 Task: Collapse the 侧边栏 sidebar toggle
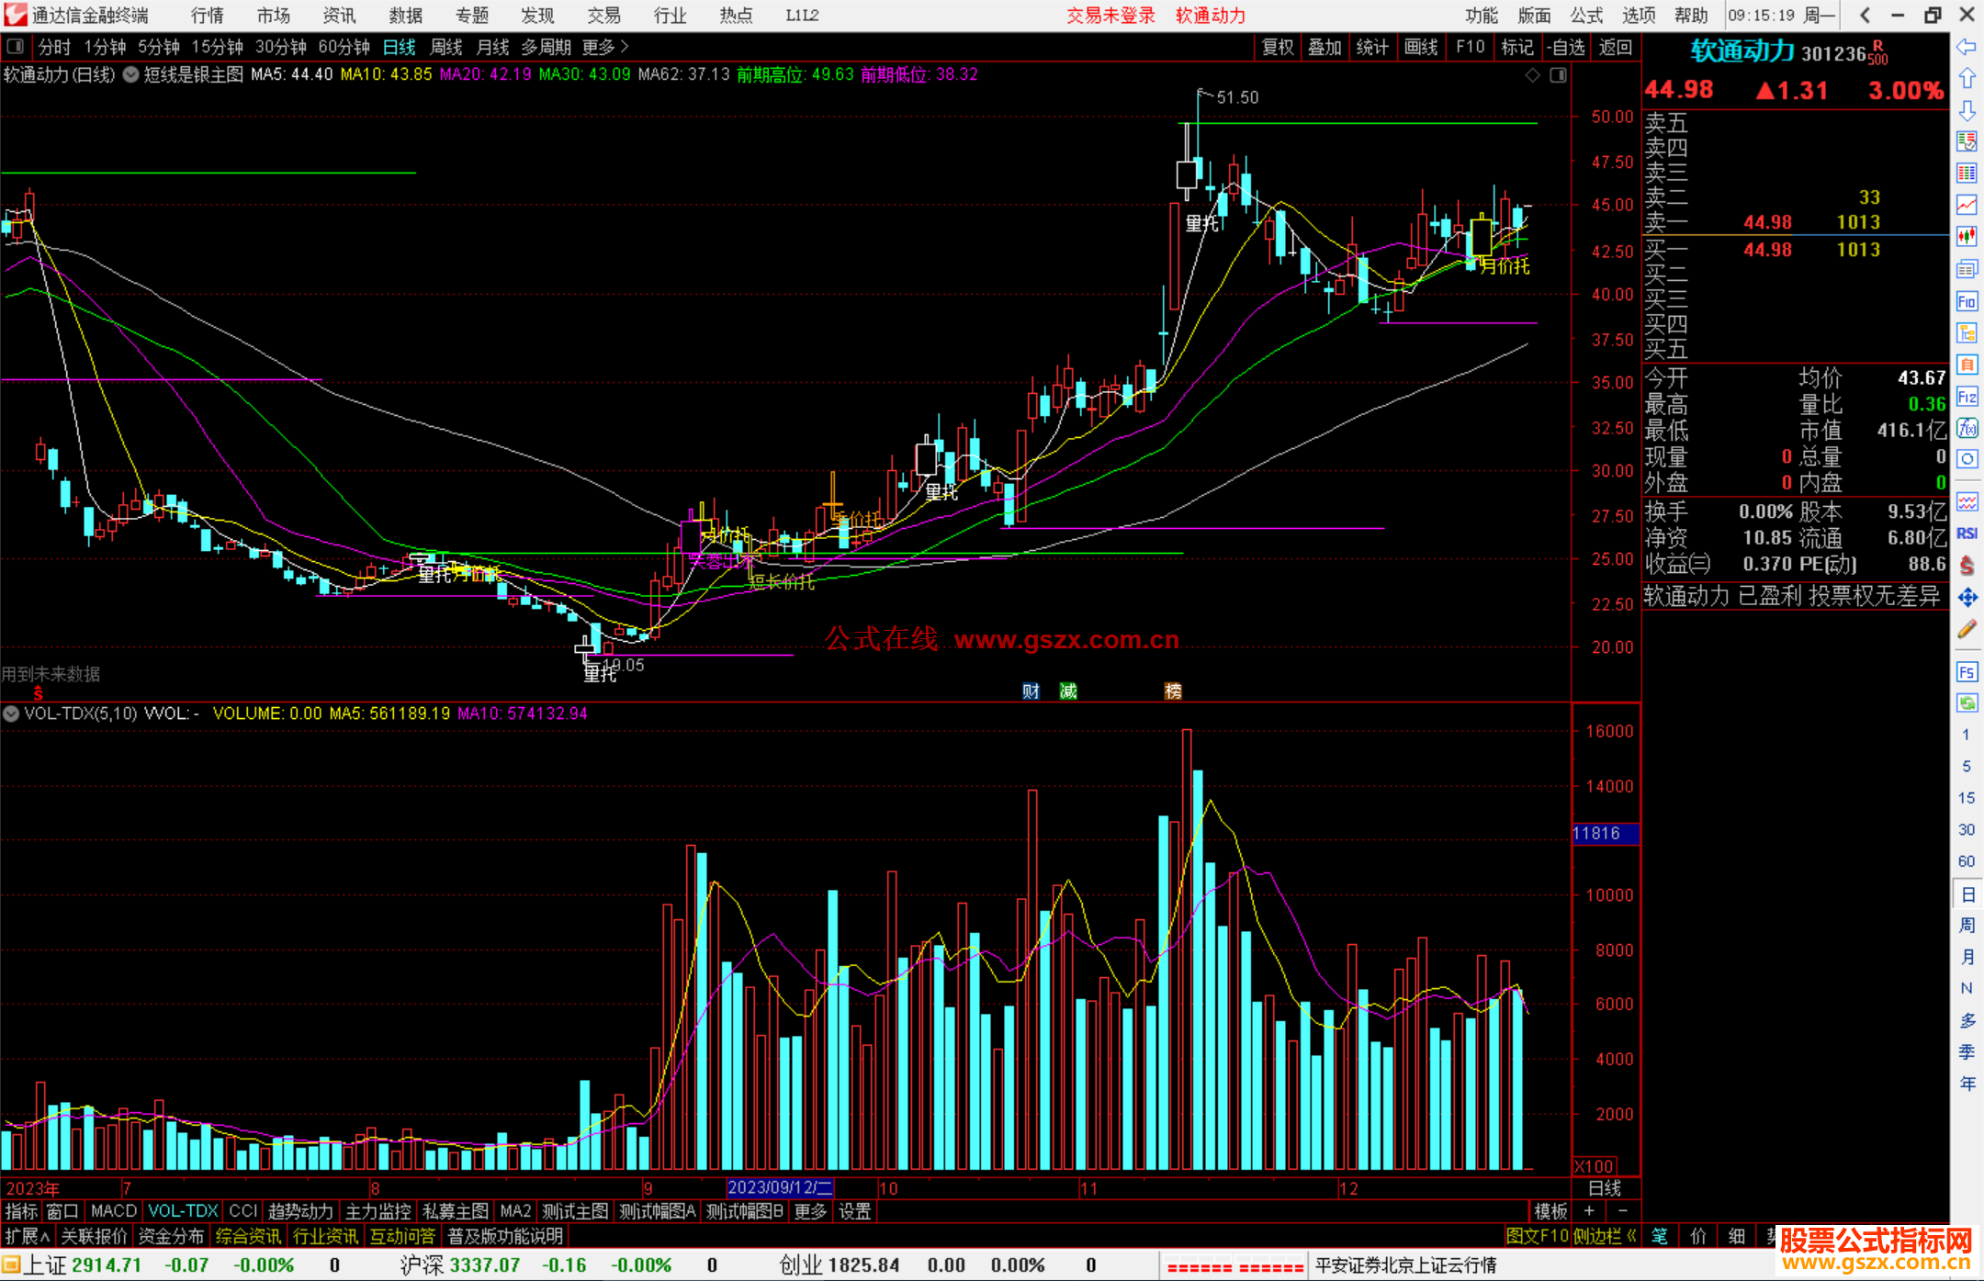(1606, 1236)
